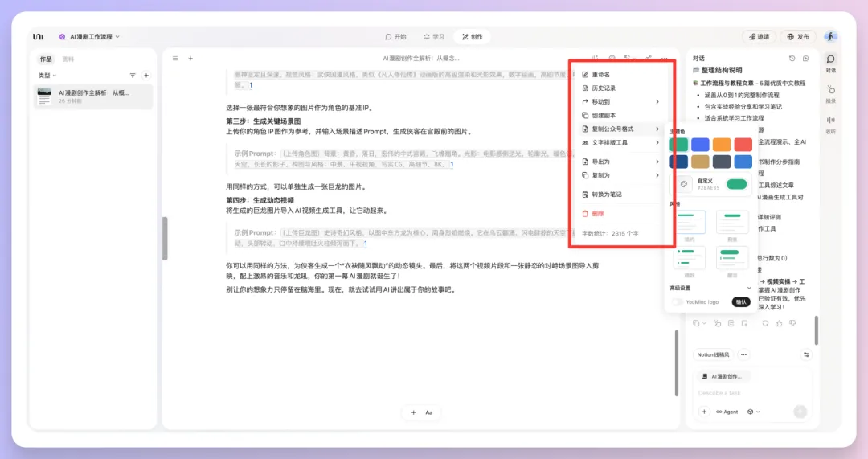Click the plus attach button in chat input
Viewport: 868px width, 459px height.
click(x=704, y=412)
